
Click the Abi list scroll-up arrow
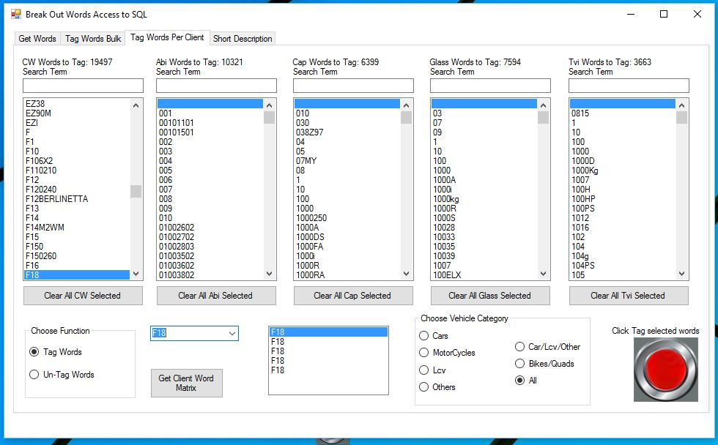[x=270, y=105]
